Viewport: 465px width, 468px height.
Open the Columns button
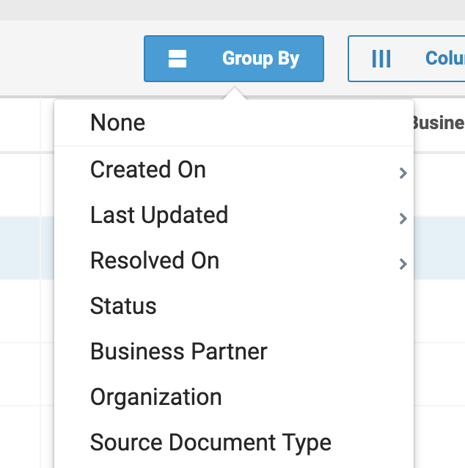[406, 59]
